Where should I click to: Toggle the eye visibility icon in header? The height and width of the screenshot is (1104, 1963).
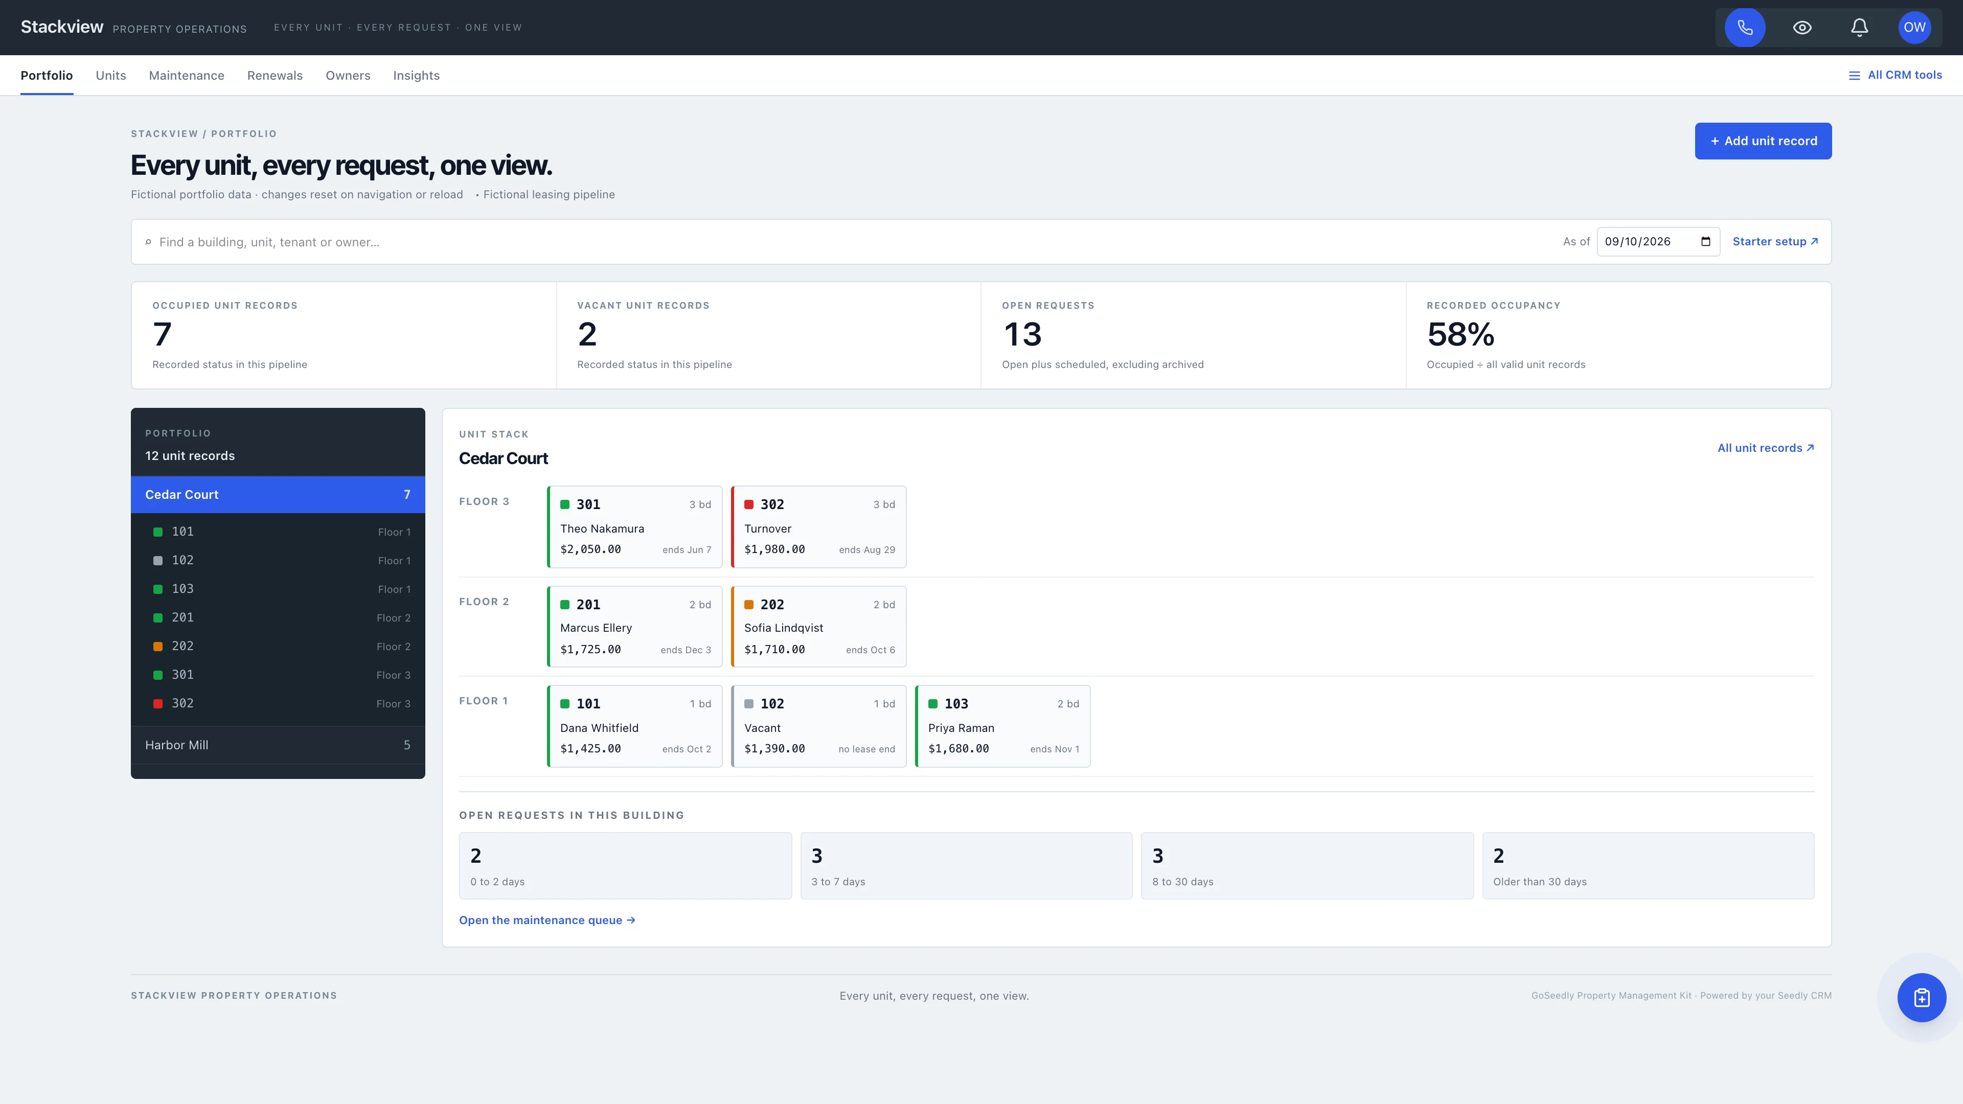1802,28
